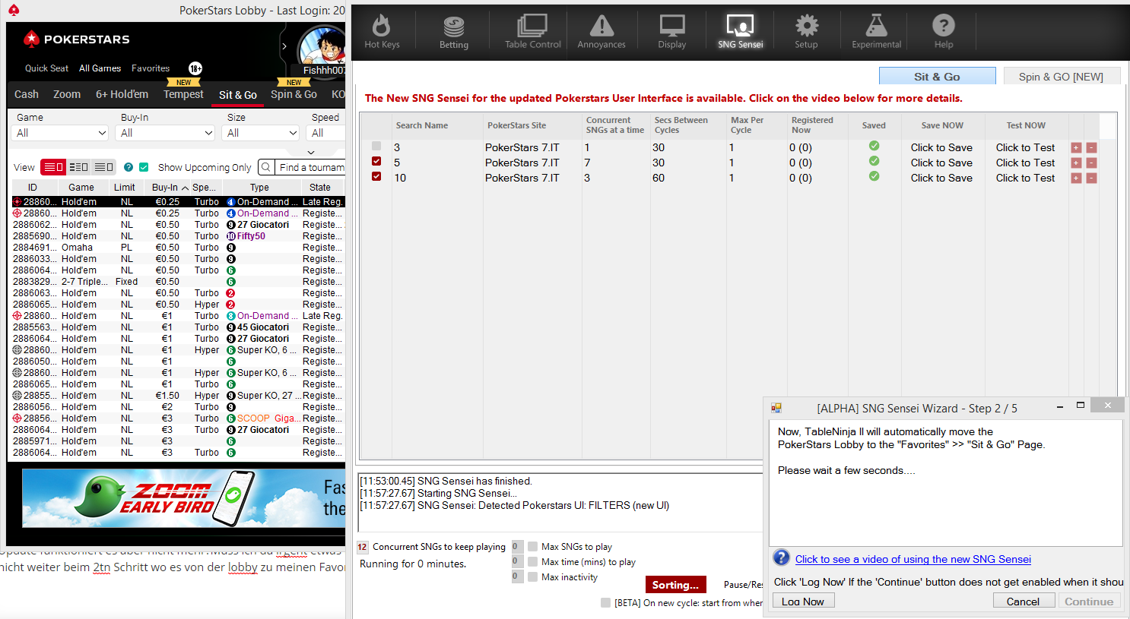Select the SNG Sensei toolbar section
Image resolution: width=1130 pixels, height=619 pixels.
(x=740, y=31)
